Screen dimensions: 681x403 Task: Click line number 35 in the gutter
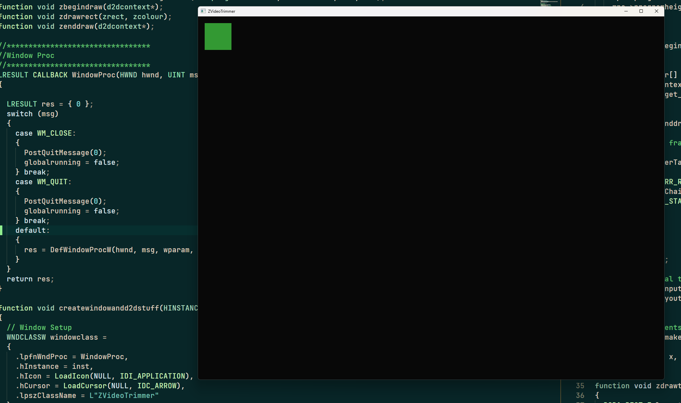[x=580, y=386]
